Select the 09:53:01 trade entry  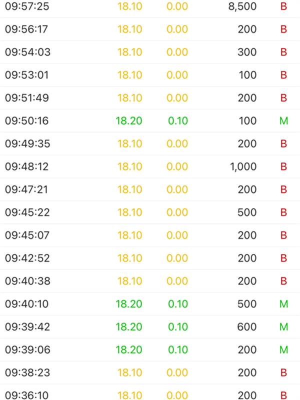[27, 75]
